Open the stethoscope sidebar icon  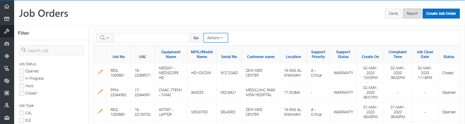point(7,68)
